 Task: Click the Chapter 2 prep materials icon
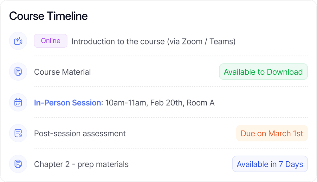tap(18, 164)
